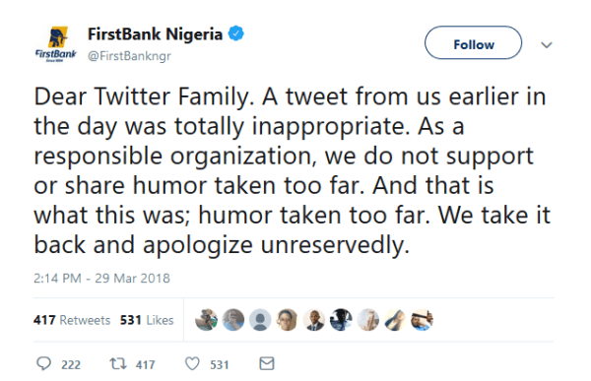This screenshot has height=381, width=591.
Task: Open the FirstBank Nigeria profile name
Action: click(x=155, y=34)
